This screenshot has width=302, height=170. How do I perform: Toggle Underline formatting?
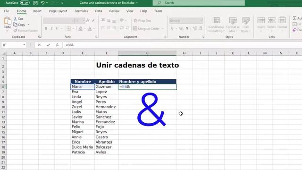pos(57,28)
